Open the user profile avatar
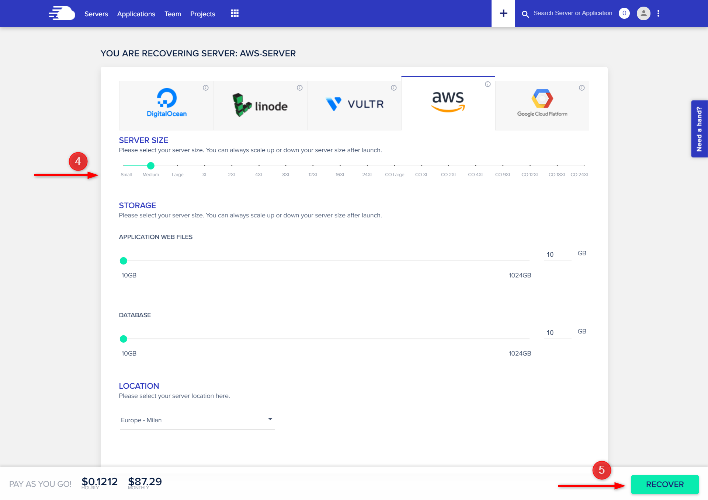 pos(643,14)
